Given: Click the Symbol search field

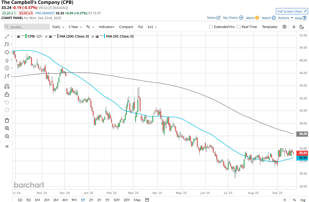Looking at the screenshot, I should coord(27,27).
